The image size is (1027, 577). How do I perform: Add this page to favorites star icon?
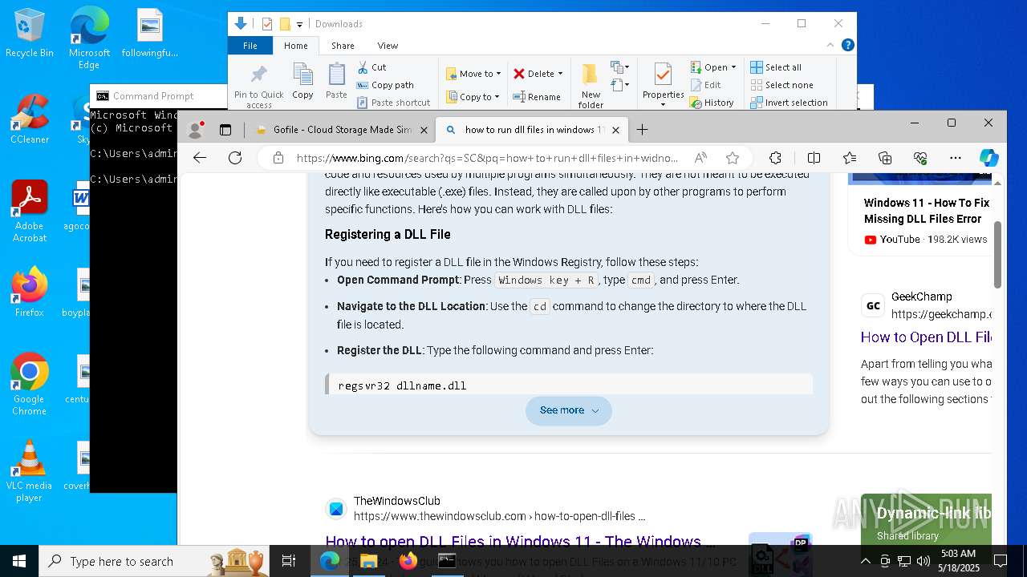[x=732, y=158]
